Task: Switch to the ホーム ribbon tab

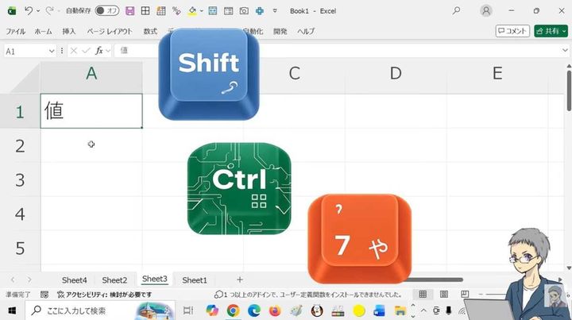Action: tap(43, 31)
